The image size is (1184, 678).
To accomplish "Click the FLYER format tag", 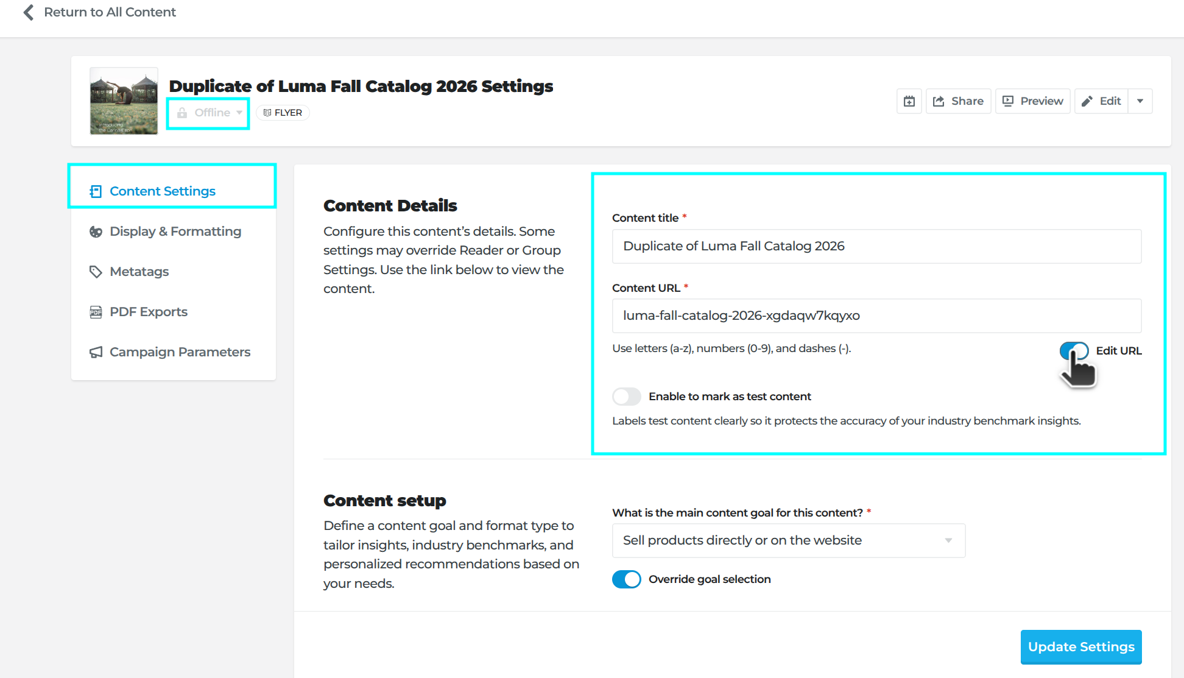I will click(283, 113).
